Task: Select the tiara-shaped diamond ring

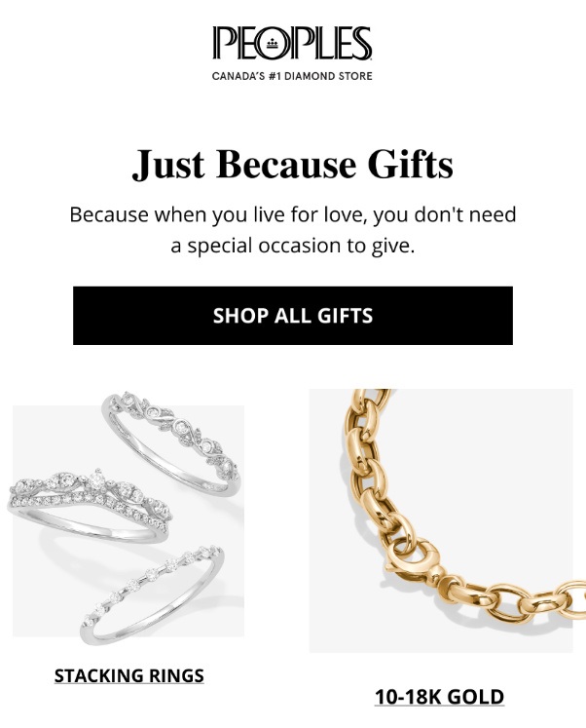Action: pyautogui.click(x=90, y=506)
